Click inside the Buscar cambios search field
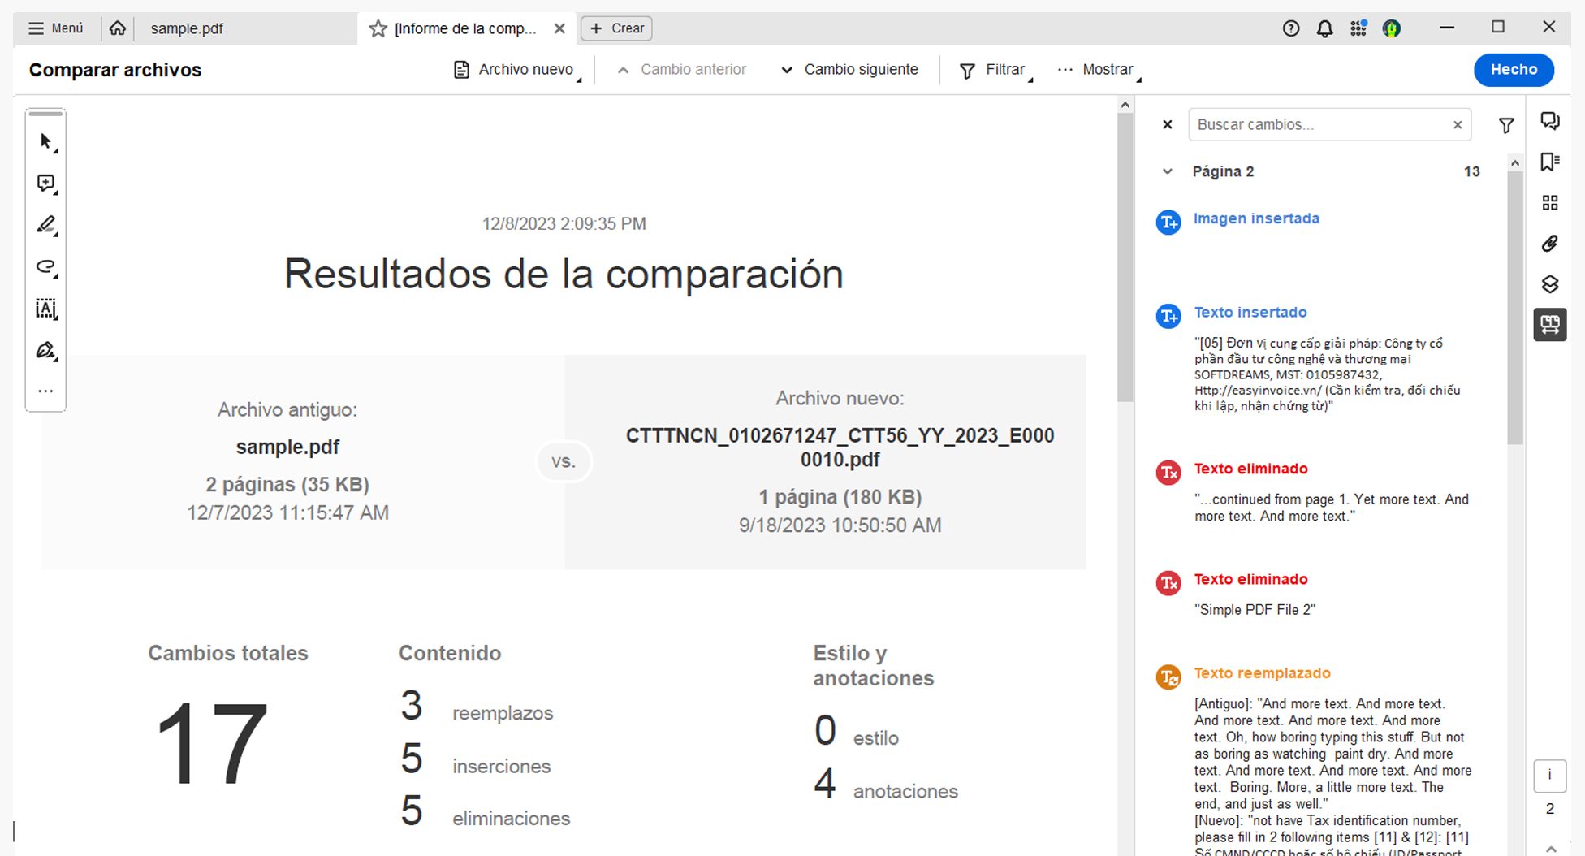This screenshot has width=1585, height=856. 1315,124
